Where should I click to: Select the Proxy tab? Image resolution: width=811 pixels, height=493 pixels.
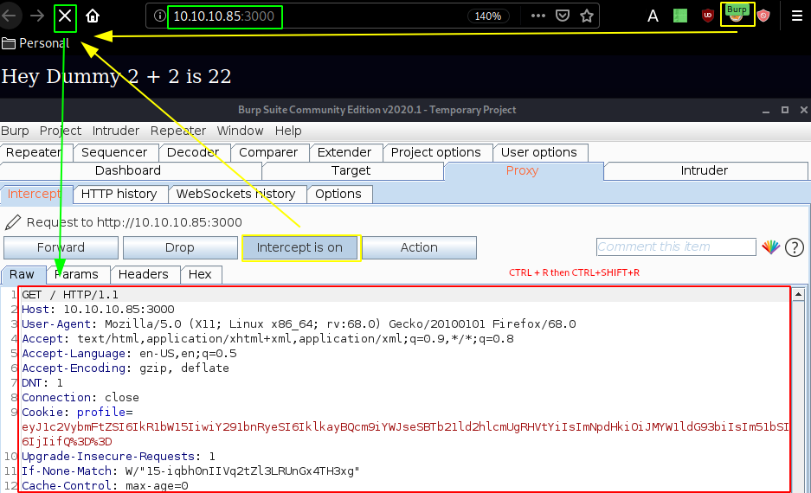point(523,170)
